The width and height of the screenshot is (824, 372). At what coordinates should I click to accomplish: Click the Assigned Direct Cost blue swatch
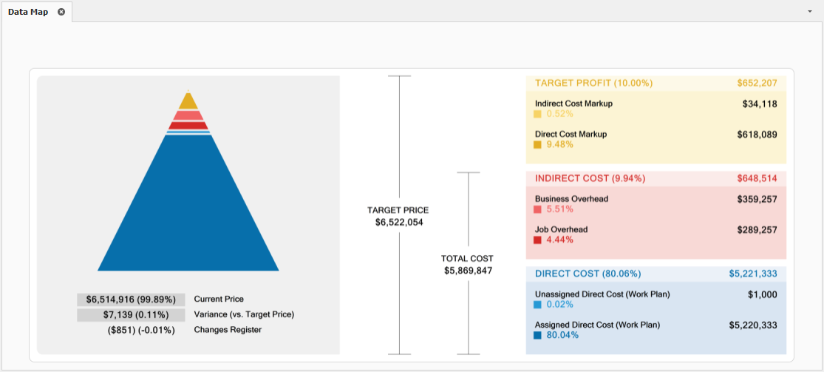[537, 336]
